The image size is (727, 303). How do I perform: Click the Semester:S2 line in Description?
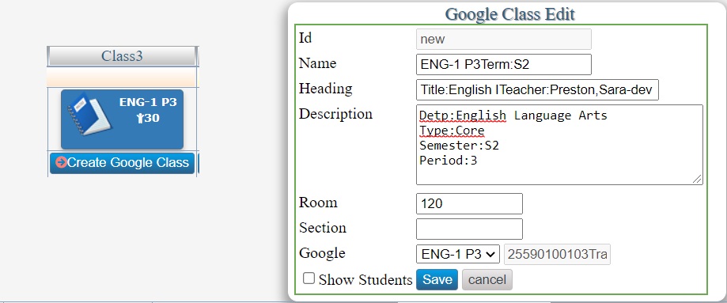[459, 146]
